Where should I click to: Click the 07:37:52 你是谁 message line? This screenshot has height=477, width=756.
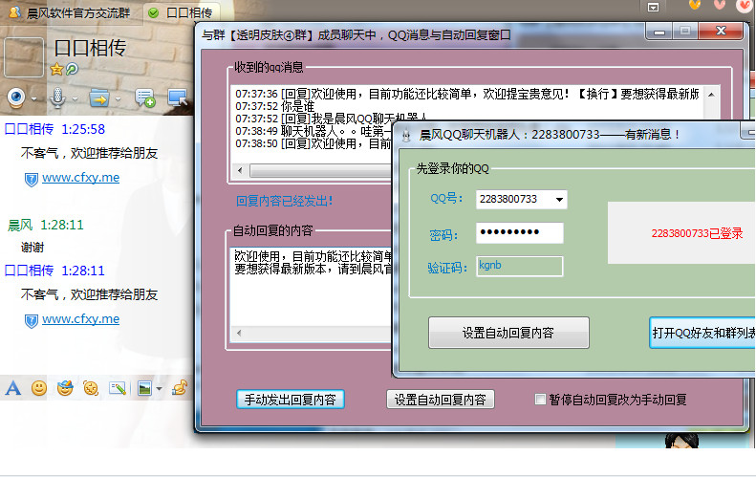pyautogui.click(x=275, y=106)
